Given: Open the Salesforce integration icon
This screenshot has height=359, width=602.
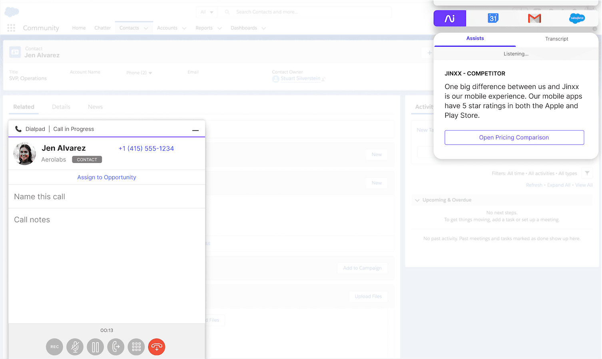Looking at the screenshot, I should click(577, 18).
